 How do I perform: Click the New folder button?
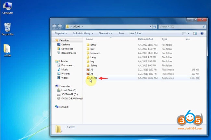(135, 33)
